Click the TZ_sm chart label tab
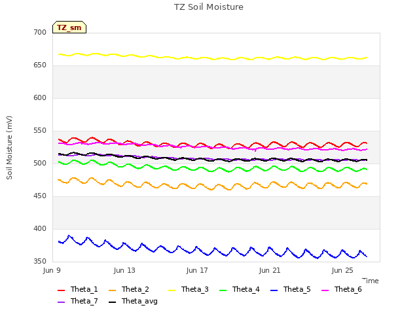419x314 pixels. pyautogui.click(x=69, y=27)
